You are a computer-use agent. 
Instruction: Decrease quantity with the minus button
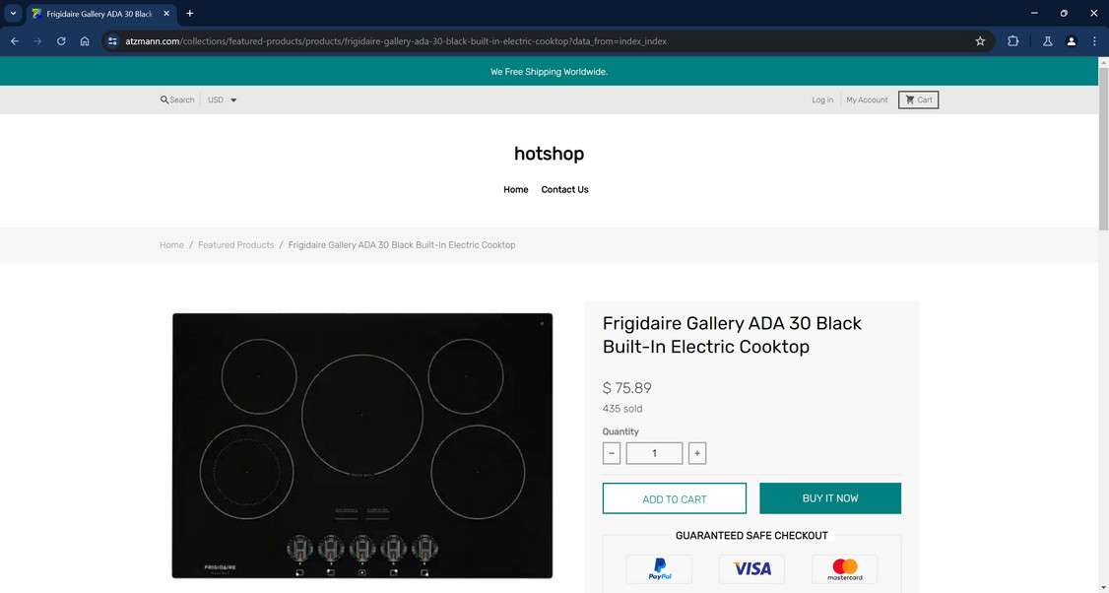coord(611,453)
